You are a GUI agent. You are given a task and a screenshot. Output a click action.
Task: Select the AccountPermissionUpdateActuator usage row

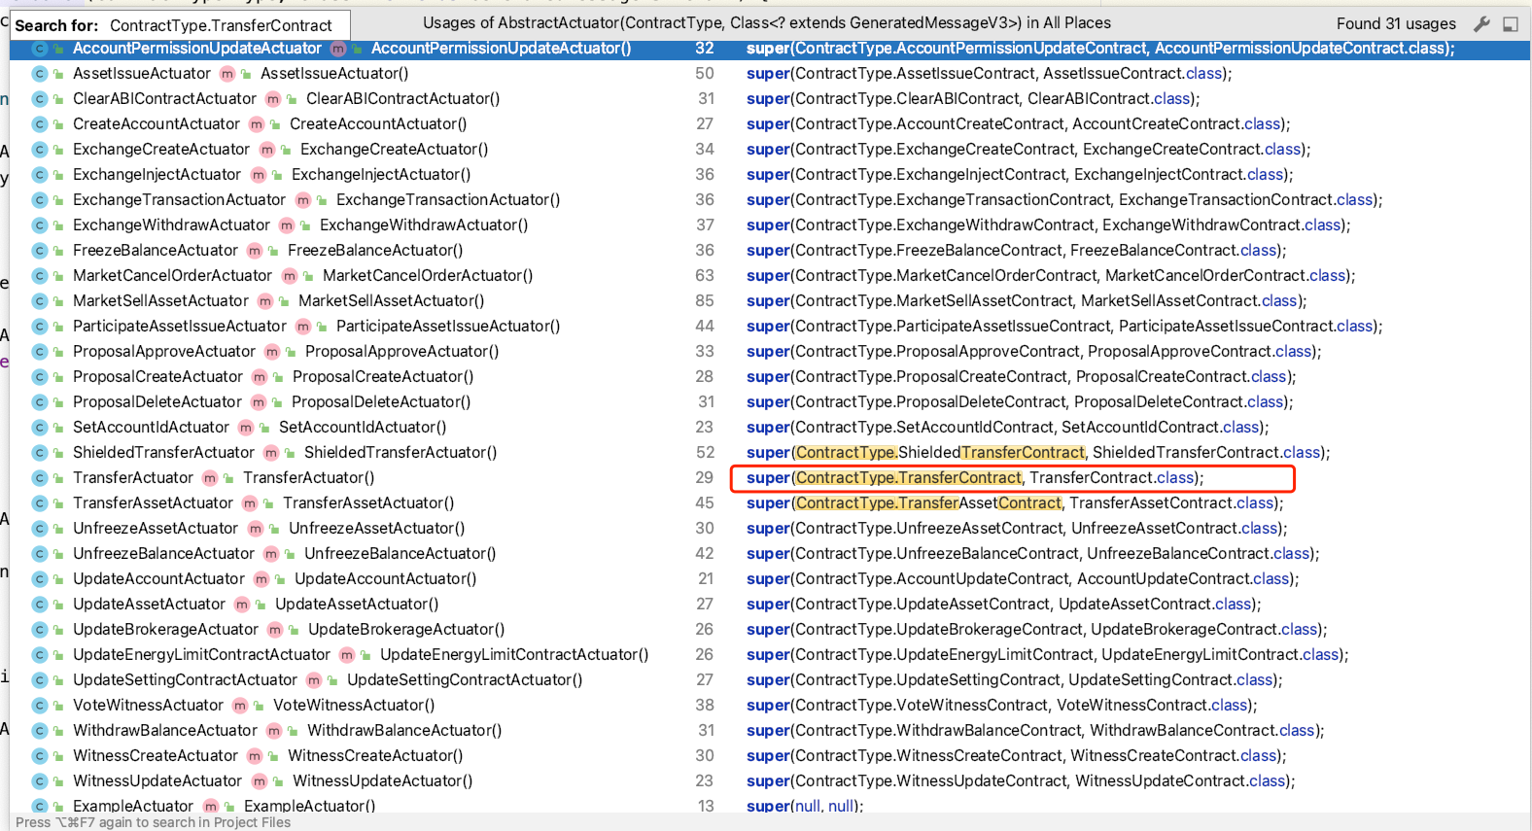coord(770,48)
